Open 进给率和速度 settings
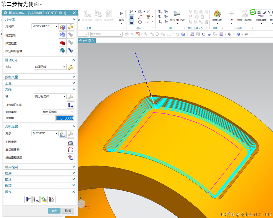Screen dimensions: 273x218 [70, 157]
